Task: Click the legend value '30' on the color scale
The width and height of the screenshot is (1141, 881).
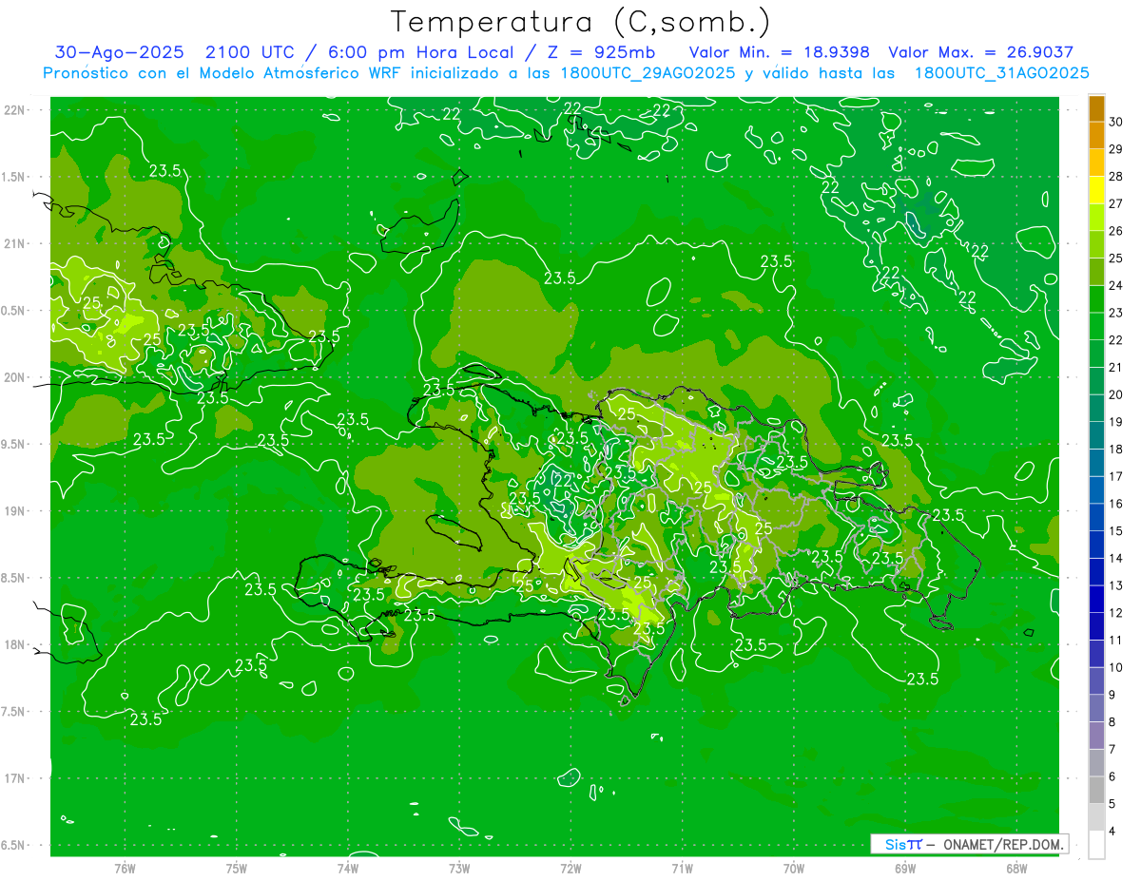Action: [x=1116, y=122]
